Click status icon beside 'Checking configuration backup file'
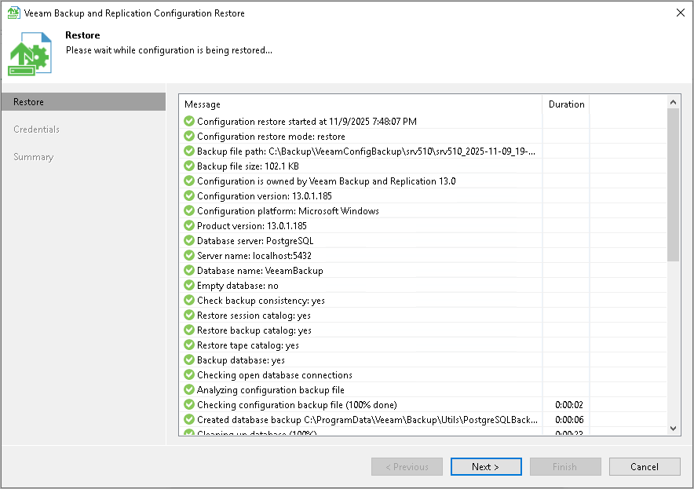 pos(188,405)
